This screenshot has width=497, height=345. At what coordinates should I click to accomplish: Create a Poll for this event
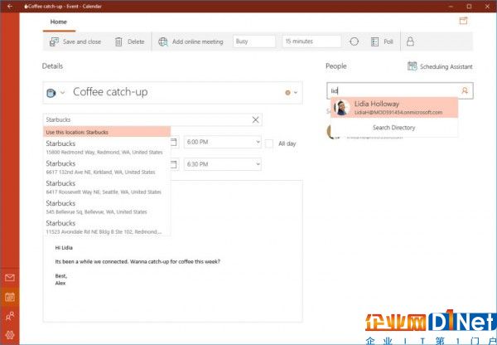click(x=382, y=41)
